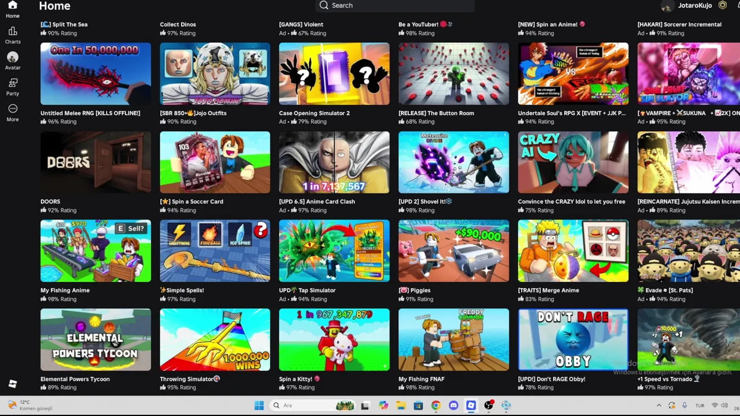
Task: Click the GANGS Violent title
Action: point(301,24)
